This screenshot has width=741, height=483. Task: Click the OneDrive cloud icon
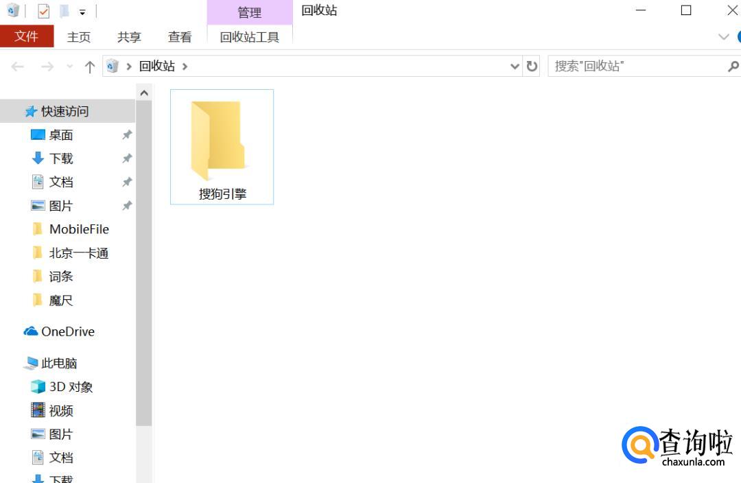(x=31, y=331)
